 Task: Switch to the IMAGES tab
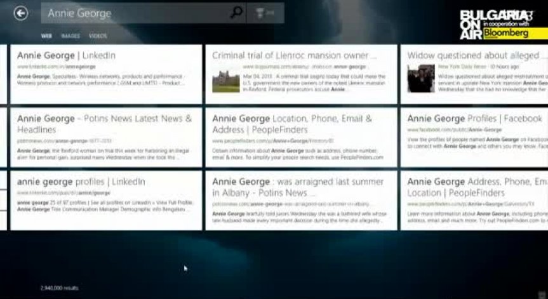coord(70,36)
